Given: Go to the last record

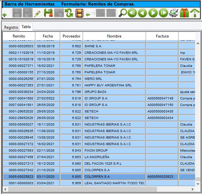Looking at the screenshot, I should [163, 13].
